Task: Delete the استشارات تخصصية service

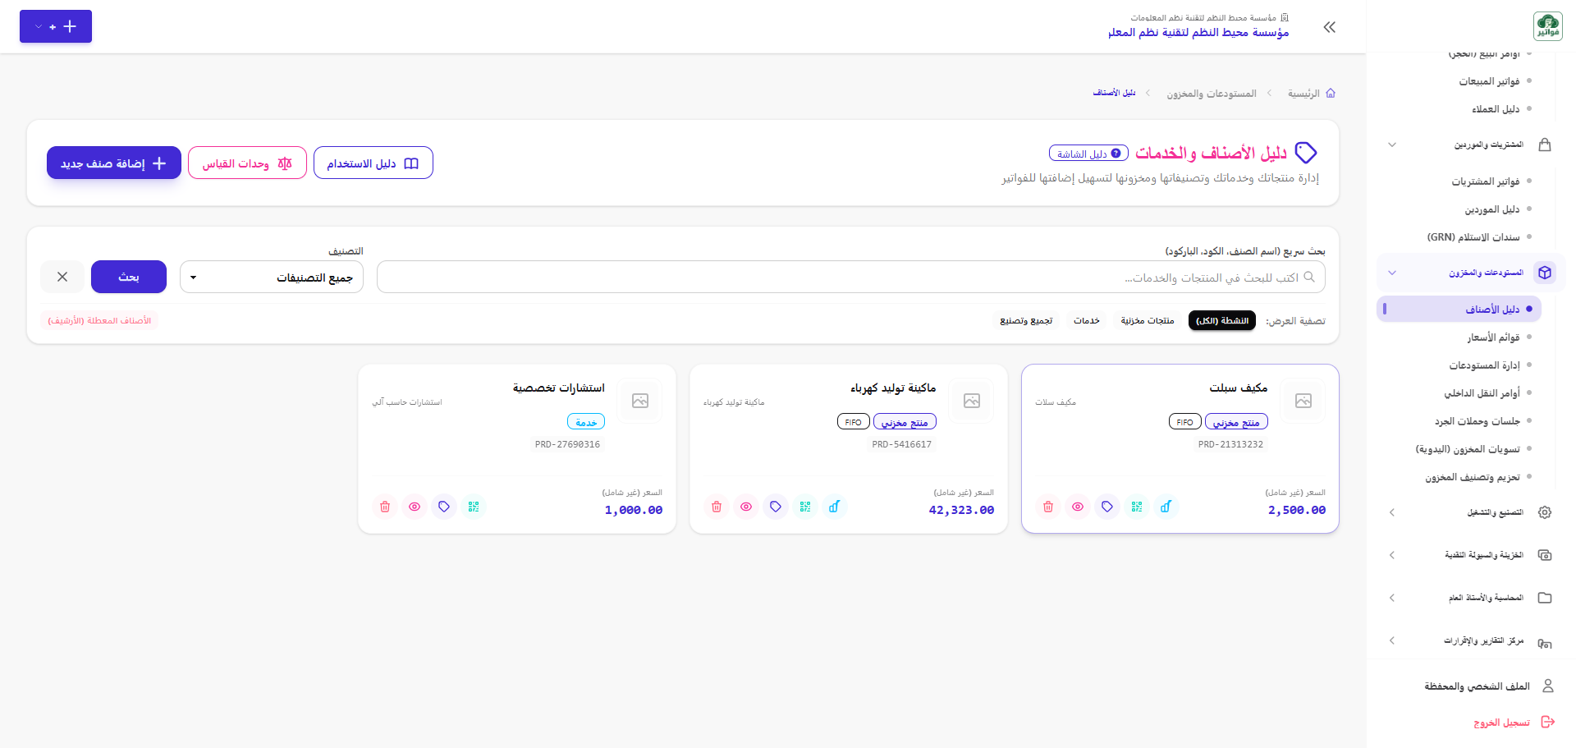Action: [x=385, y=507]
